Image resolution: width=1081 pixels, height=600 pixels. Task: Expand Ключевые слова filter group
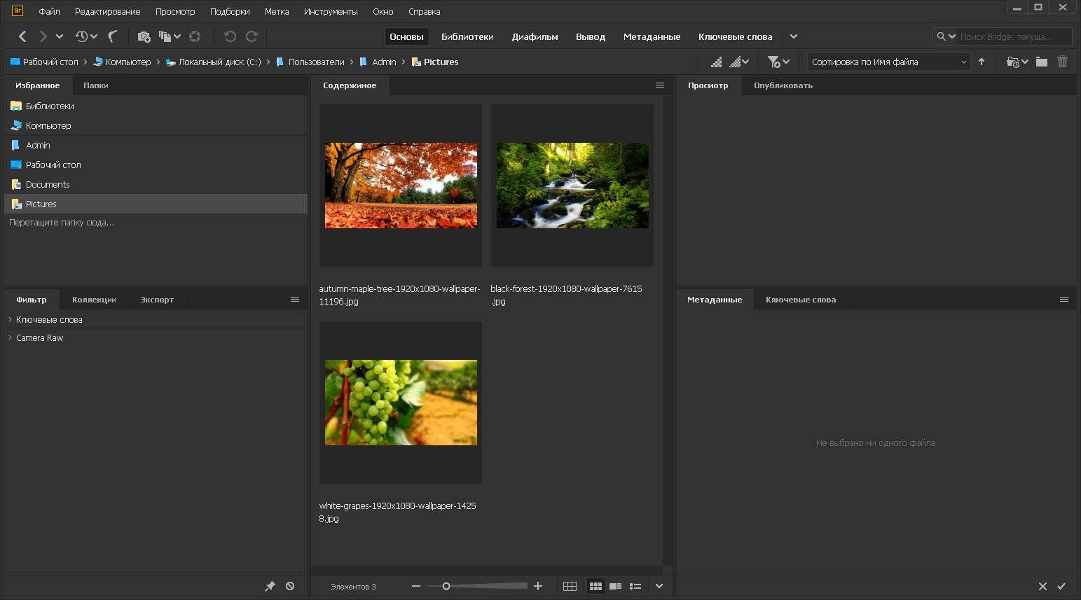(10, 319)
